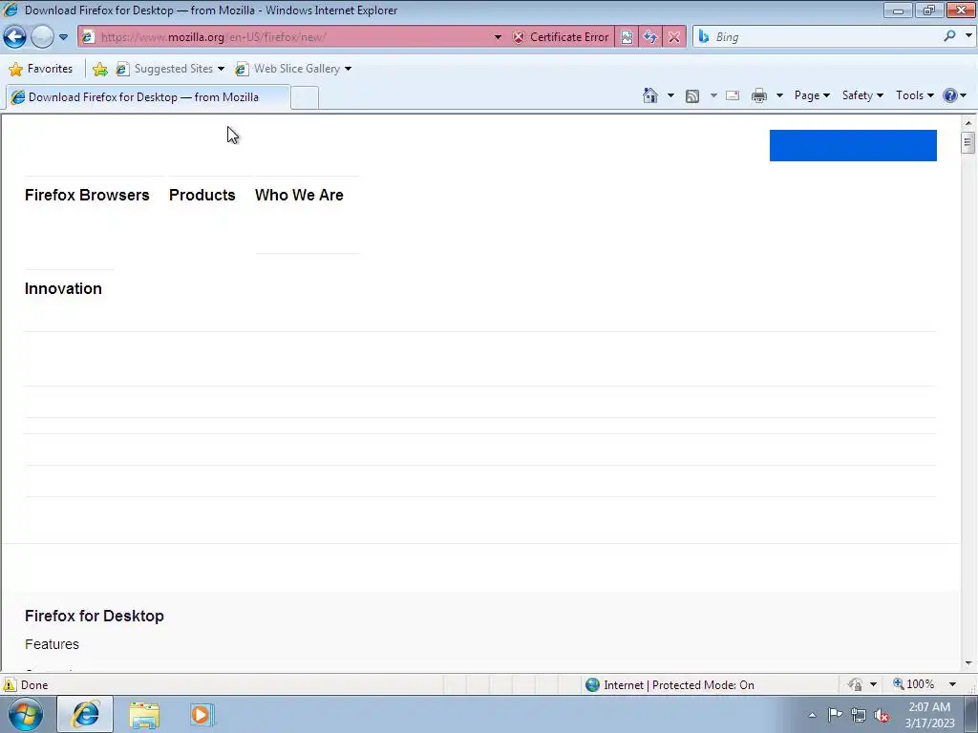Open the recent pages dropdown arrow

[64, 37]
